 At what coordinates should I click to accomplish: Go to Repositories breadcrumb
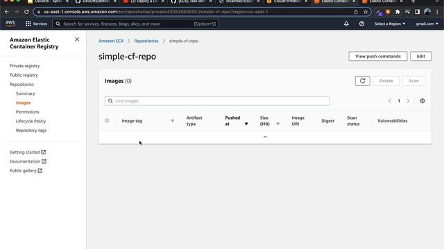pyautogui.click(x=146, y=41)
